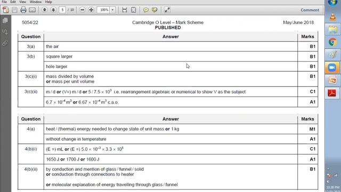Viewport: 341px width, 192px height.
Task: Click the volume speaker tray icon
Action: click(328, 181)
